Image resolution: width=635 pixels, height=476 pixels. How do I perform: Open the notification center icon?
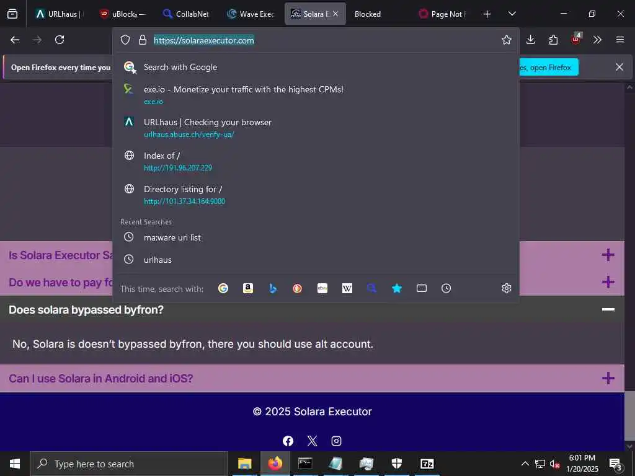point(615,464)
